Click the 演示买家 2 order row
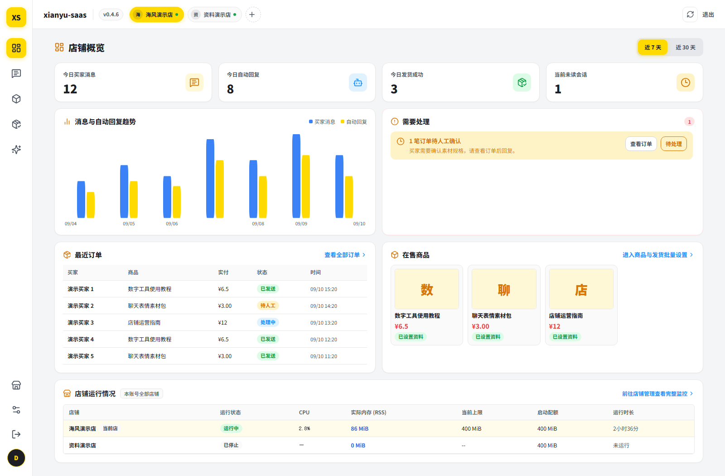This screenshot has width=725, height=476. (215, 306)
